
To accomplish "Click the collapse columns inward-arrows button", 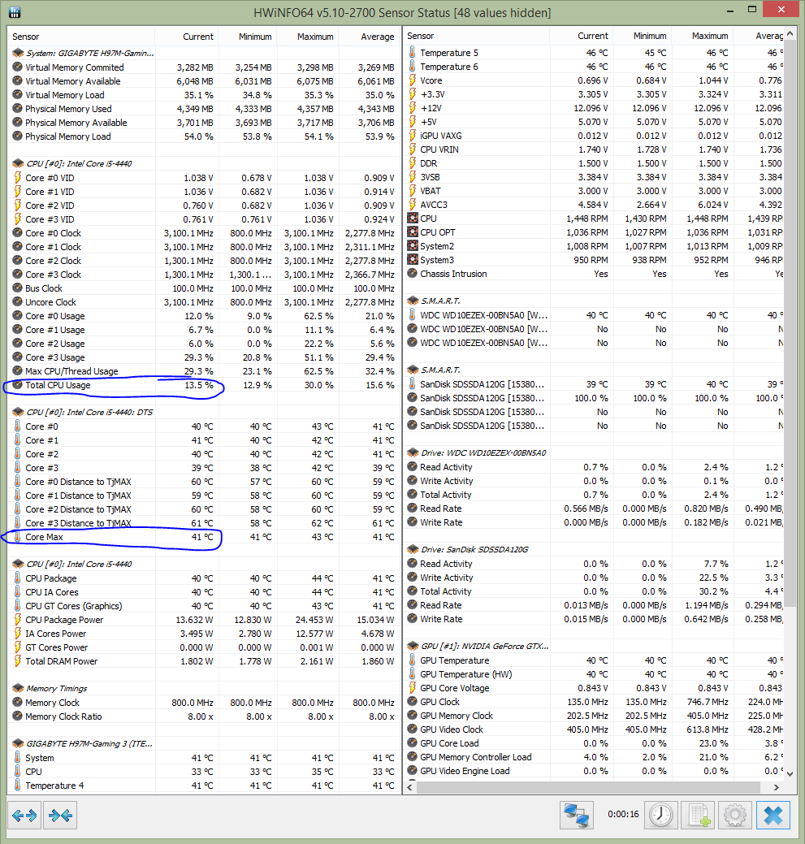I will click(x=60, y=816).
